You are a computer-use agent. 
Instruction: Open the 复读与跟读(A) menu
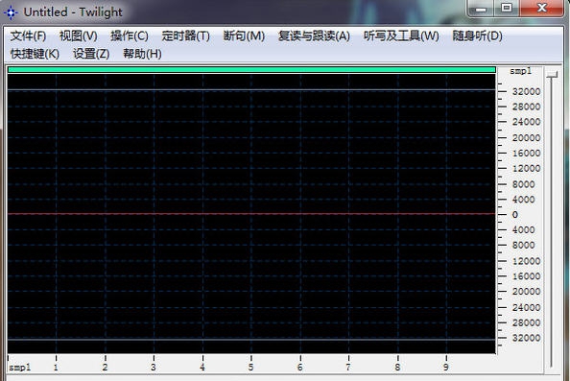coord(314,36)
